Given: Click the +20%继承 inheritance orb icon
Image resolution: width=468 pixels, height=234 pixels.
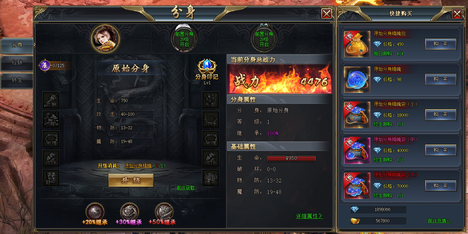Looking at the screenshot, I should (95, 212).
